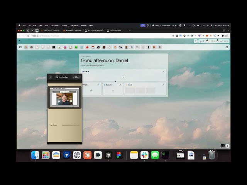Open the Trash in the Dock

[x=212, y=155]
